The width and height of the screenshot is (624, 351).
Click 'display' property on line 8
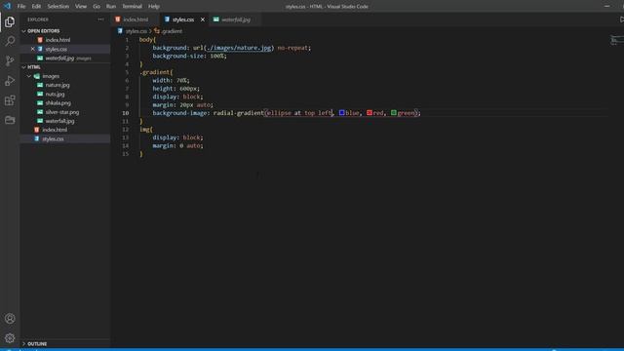165,97
